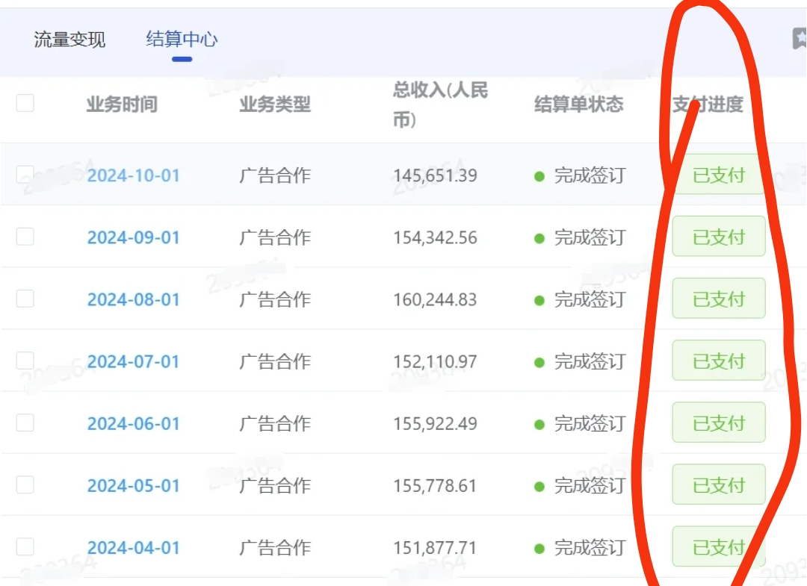Open the 2024-04-01 date link
The width and height of the screenshot is (807, 586).
(134, 548)
